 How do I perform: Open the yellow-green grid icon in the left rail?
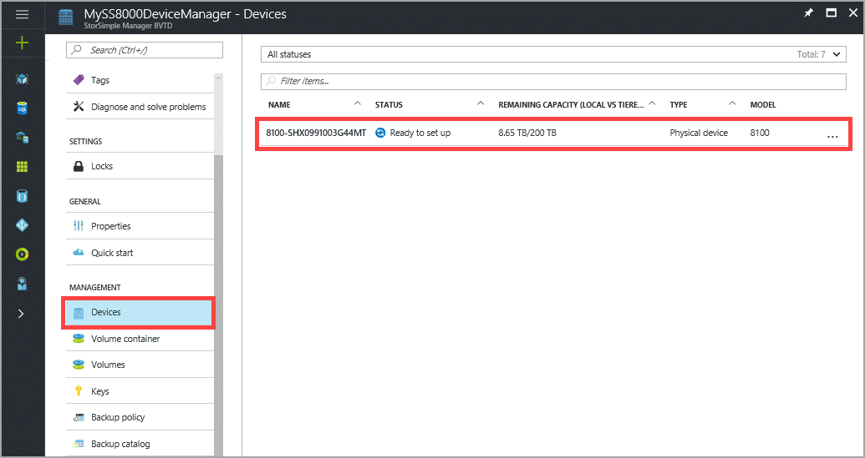(x=22, y=167)
